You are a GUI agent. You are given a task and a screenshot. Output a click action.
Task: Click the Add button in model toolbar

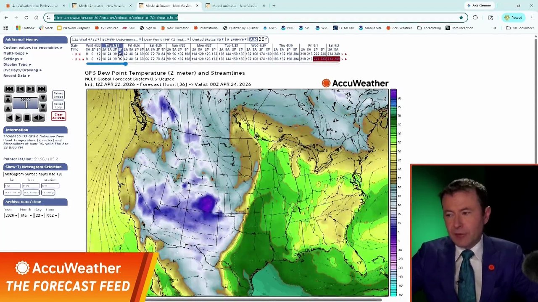pyautogui.click(x=253, y=39)
